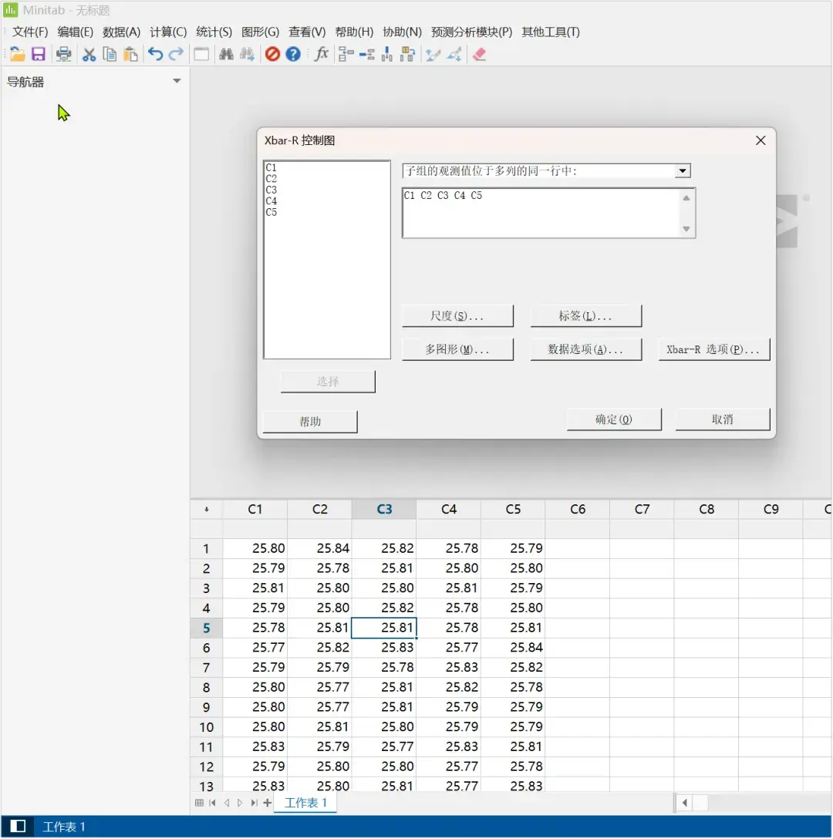
Task: Click the brush graph points icon
Action: pyautogui.click(x=433, y=54)
